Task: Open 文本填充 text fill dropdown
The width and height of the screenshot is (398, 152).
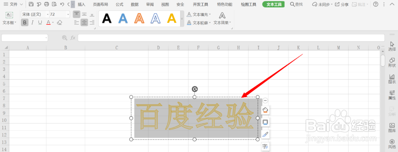Action: 199,14
